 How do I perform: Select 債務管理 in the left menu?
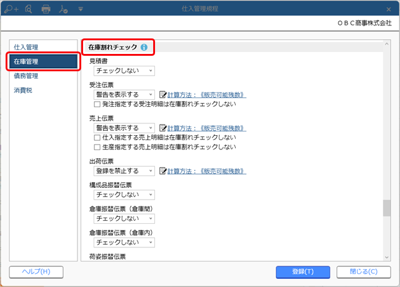[43, 76]
